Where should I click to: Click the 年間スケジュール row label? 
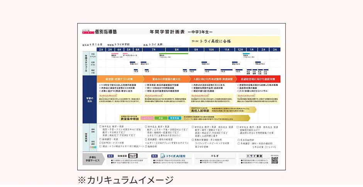86,63
